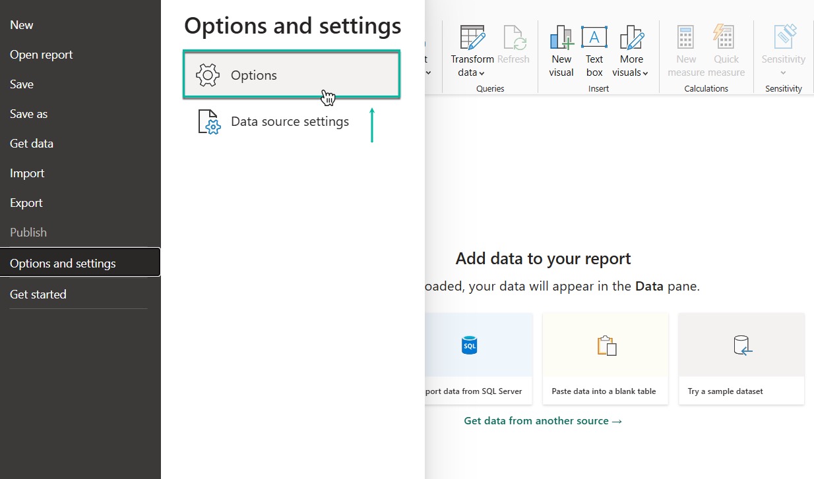Viewport: 814px width, 479px height.
Task: Click the Refresh button in Queries
Action: pyautogui.click(x=513, y=46)
